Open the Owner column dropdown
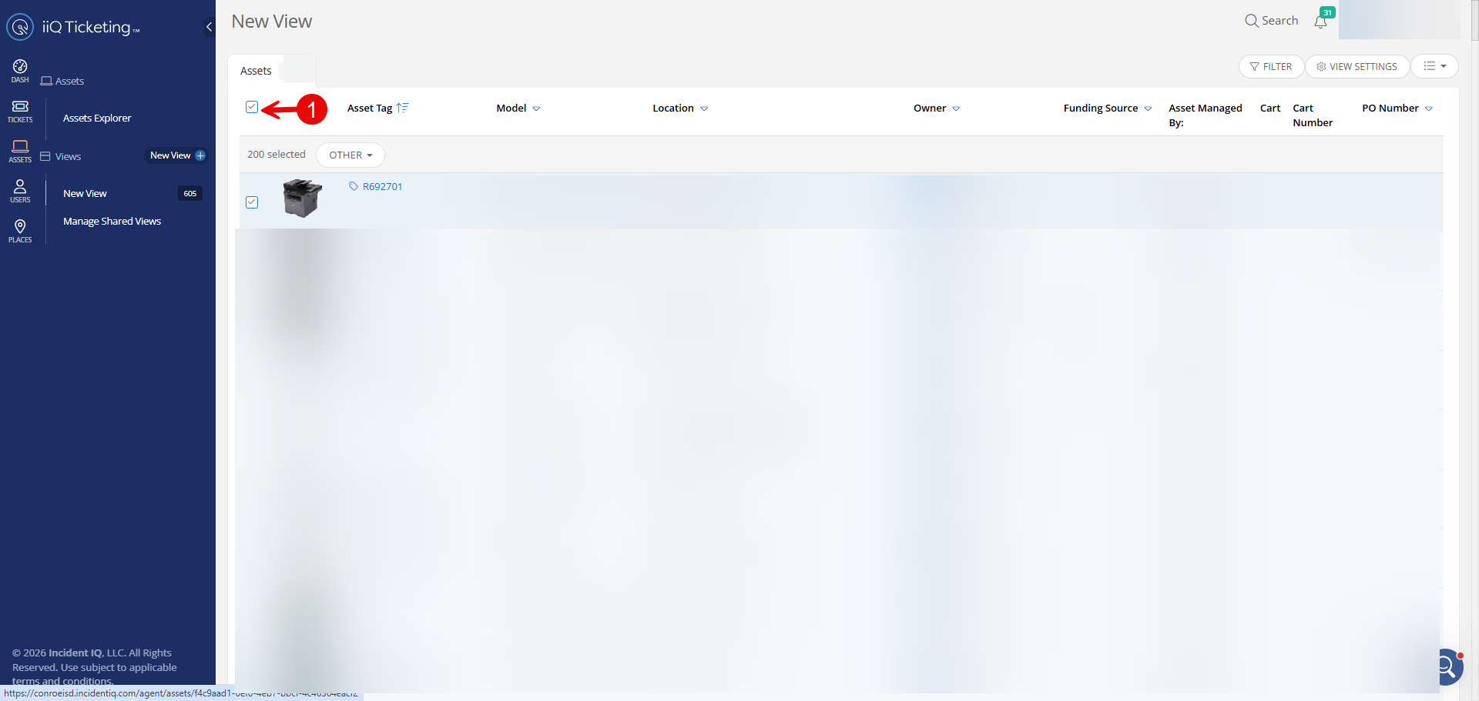The height and width of the screenshot is (701, 1479). (x=956, y=108)
